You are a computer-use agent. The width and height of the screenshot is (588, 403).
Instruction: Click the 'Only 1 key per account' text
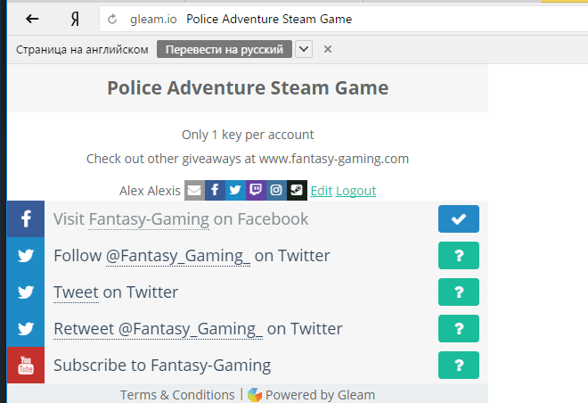click(248, 135)
